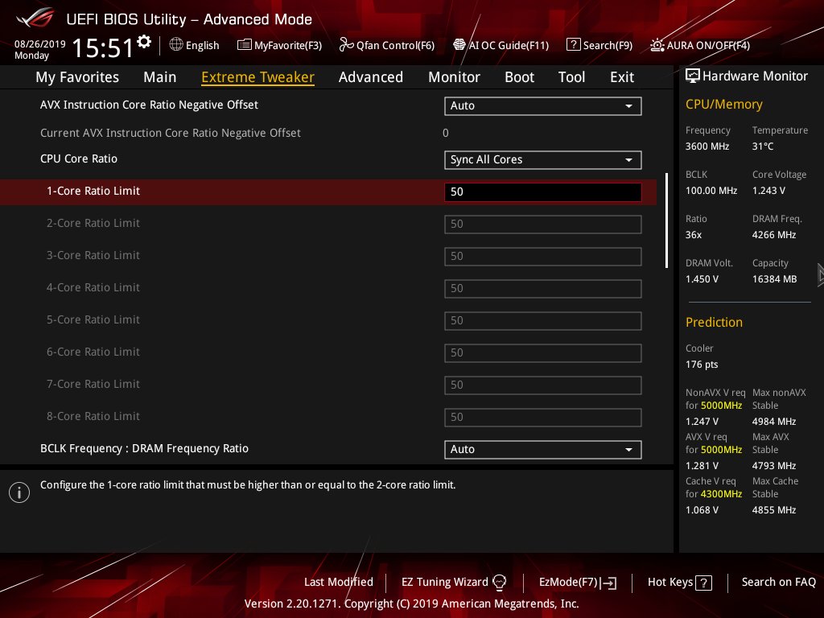Open Qfan Control fan icon
Viewport: 824px width, 618px height.
click(x=346, y=45)
